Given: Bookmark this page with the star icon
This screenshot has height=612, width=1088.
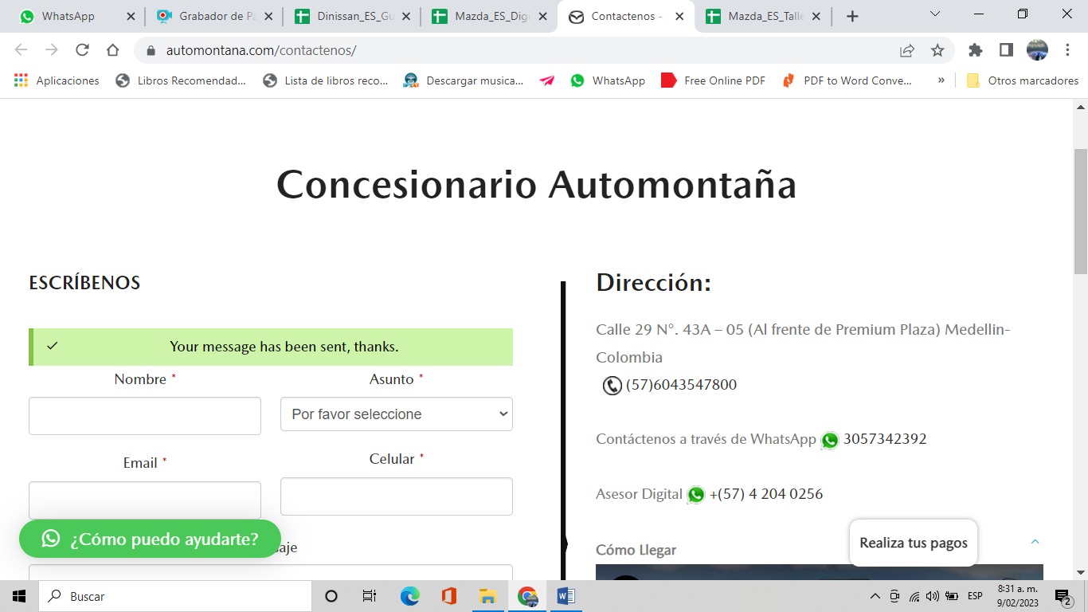Looking at the screenshot, I should (x=937, y=50).
